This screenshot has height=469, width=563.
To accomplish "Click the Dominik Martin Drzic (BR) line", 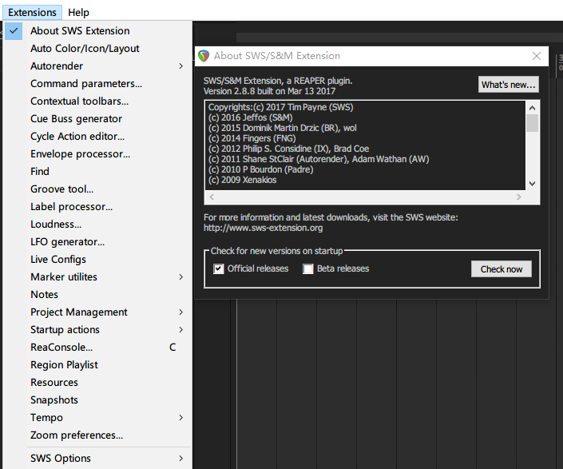I will tap(283, 128).
